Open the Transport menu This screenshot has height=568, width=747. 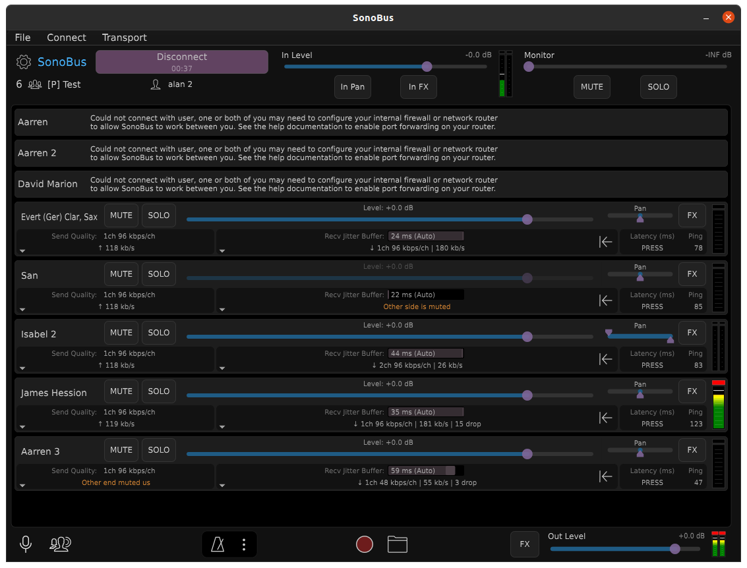click(125, 37)
